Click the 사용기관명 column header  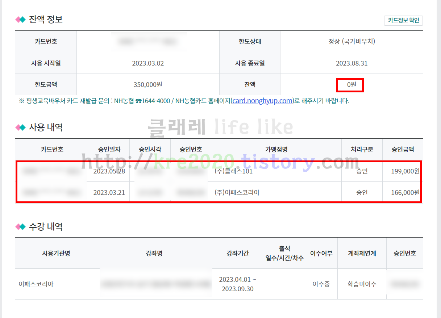pyautogui.click(x=56, y=253)
